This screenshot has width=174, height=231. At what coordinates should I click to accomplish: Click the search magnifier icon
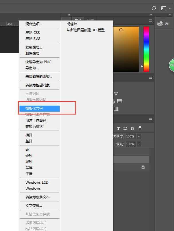point(154,8)
